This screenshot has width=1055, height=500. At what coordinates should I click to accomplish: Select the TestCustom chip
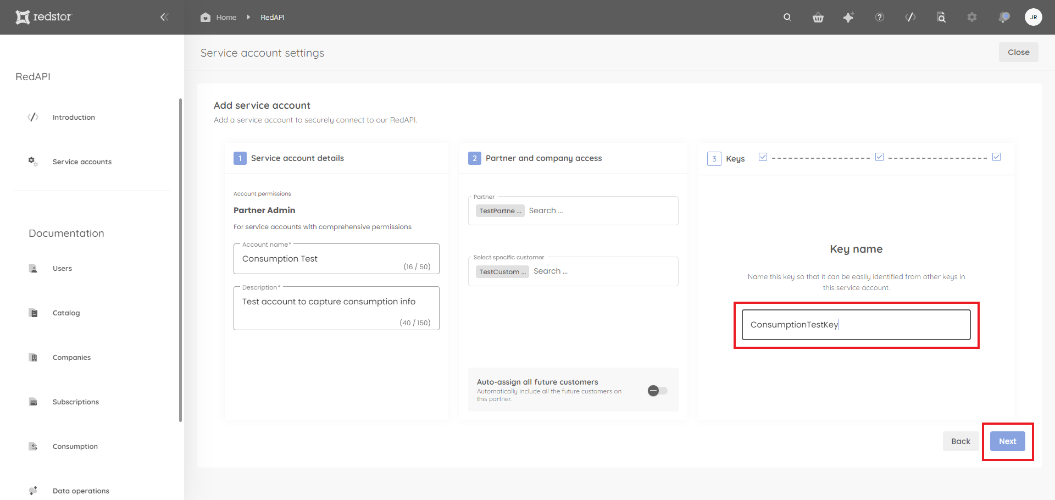tap(502, 271)
